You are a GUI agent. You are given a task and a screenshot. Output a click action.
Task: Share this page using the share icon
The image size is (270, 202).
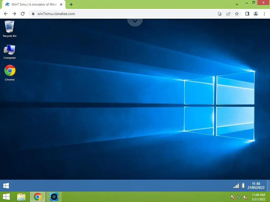[228, 14]
